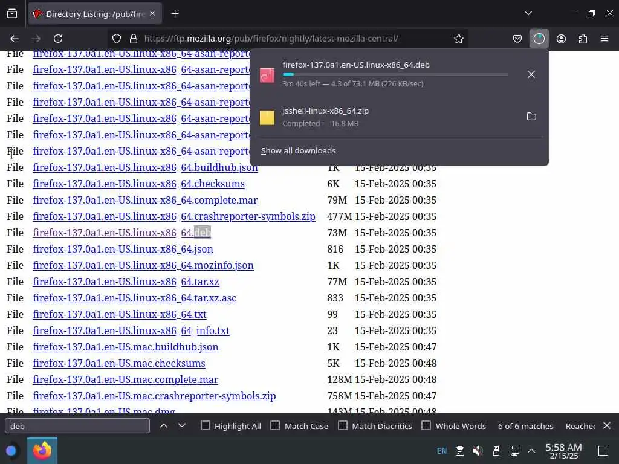Image resolution: width=619 pixels, height=464 pixels.
Task: Find next match with down arrow
Action: point(181,426)
